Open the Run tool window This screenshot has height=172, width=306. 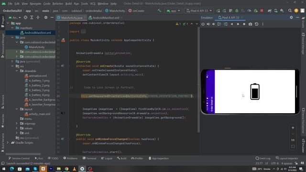click(x=39, y=158)
